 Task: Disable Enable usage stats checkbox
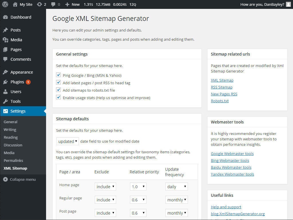coord(59,97)
